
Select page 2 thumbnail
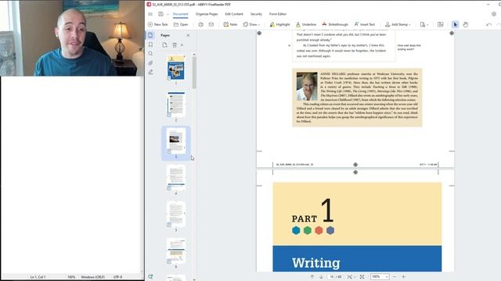[x=176, y=105]
